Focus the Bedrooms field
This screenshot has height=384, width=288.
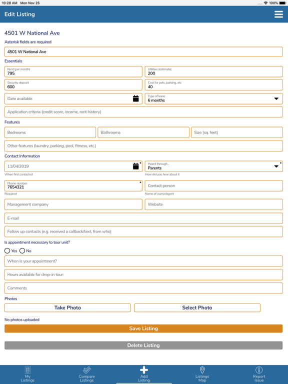(x=50, y=132)
